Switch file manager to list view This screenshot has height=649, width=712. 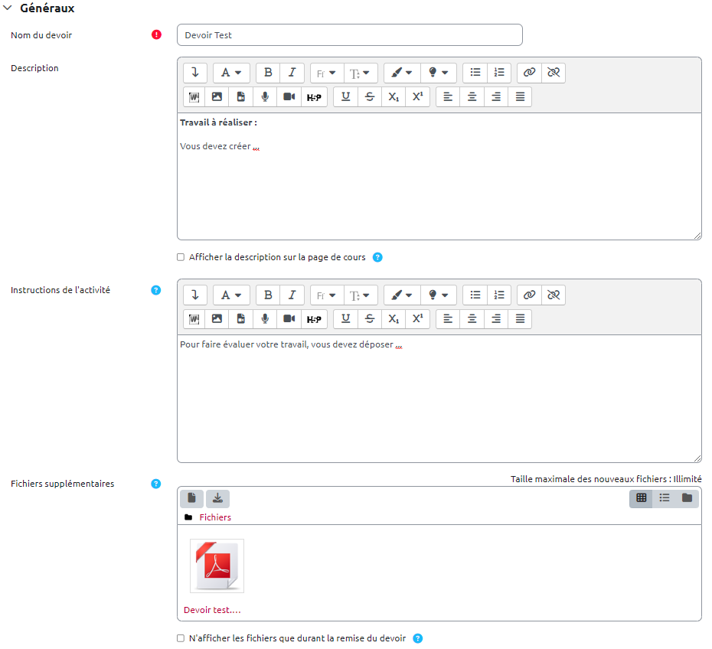665,498
